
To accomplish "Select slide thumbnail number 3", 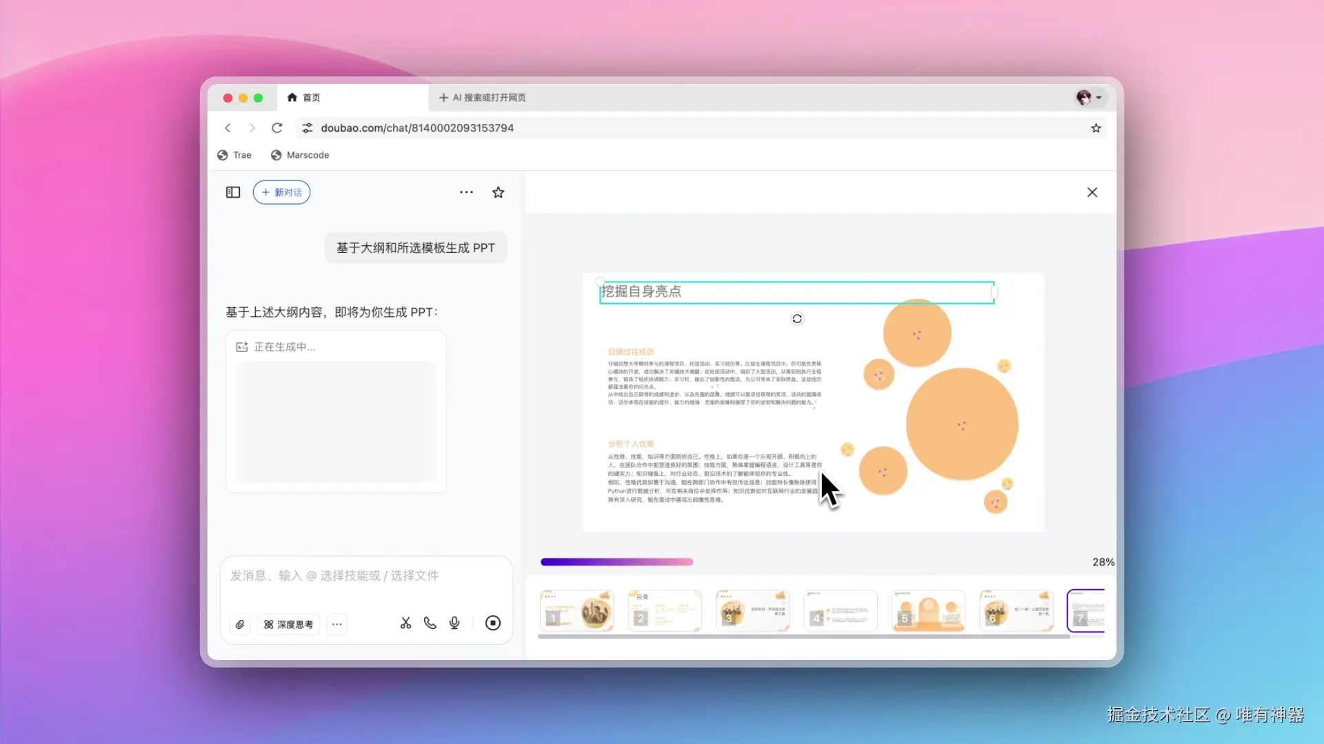I will point(752,610).
